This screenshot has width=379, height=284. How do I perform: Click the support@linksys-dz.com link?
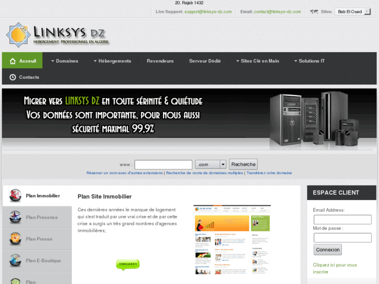(208, 11)
